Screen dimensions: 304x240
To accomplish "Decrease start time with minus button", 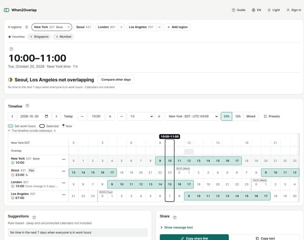I will tap(82, 116).
